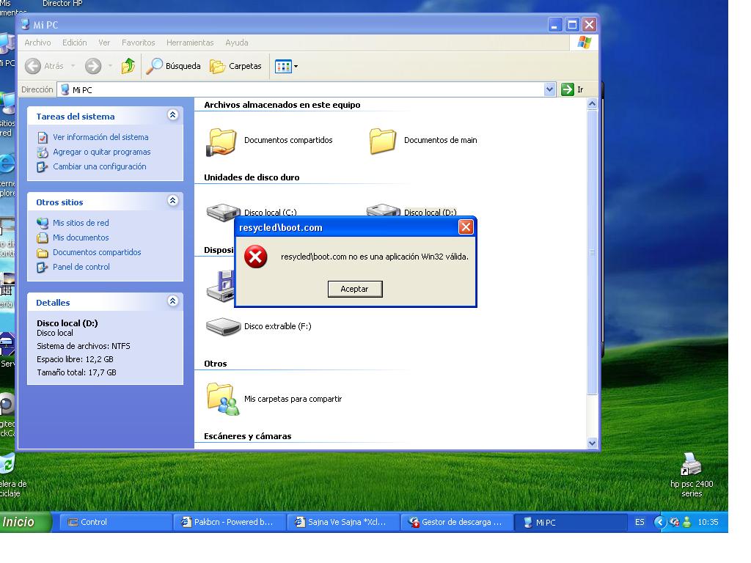Click the Inicio start button

click(x=22, y=522)
